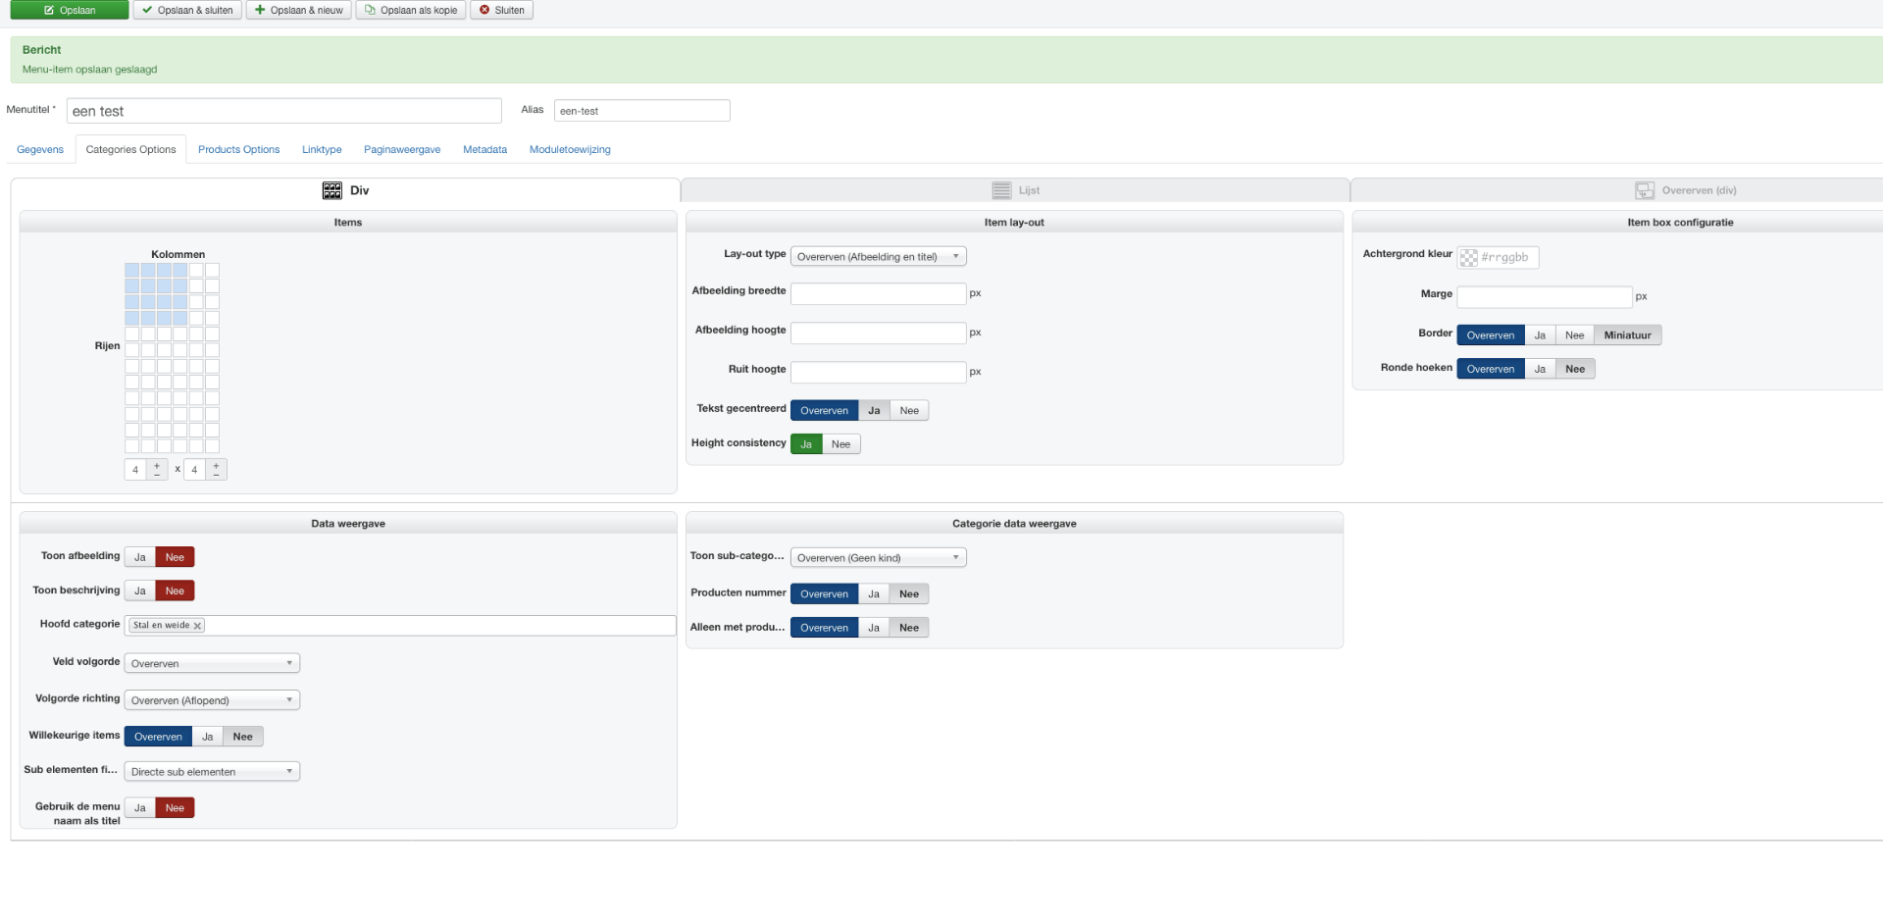Set Willekeurige items to Nee
Viewport: 1883px width, 924px height.
coord(242,737)
